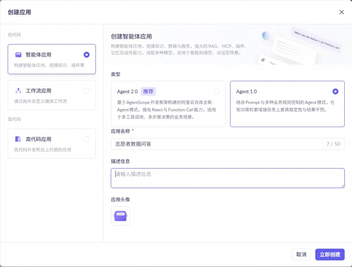Click the 类型 label
The height and width of the screenshot is (267, 352).
coord(116,74)
